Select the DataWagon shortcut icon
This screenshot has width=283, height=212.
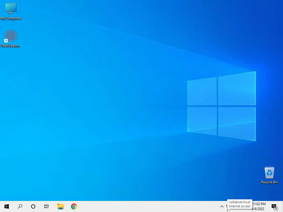(x=11, y=39)
